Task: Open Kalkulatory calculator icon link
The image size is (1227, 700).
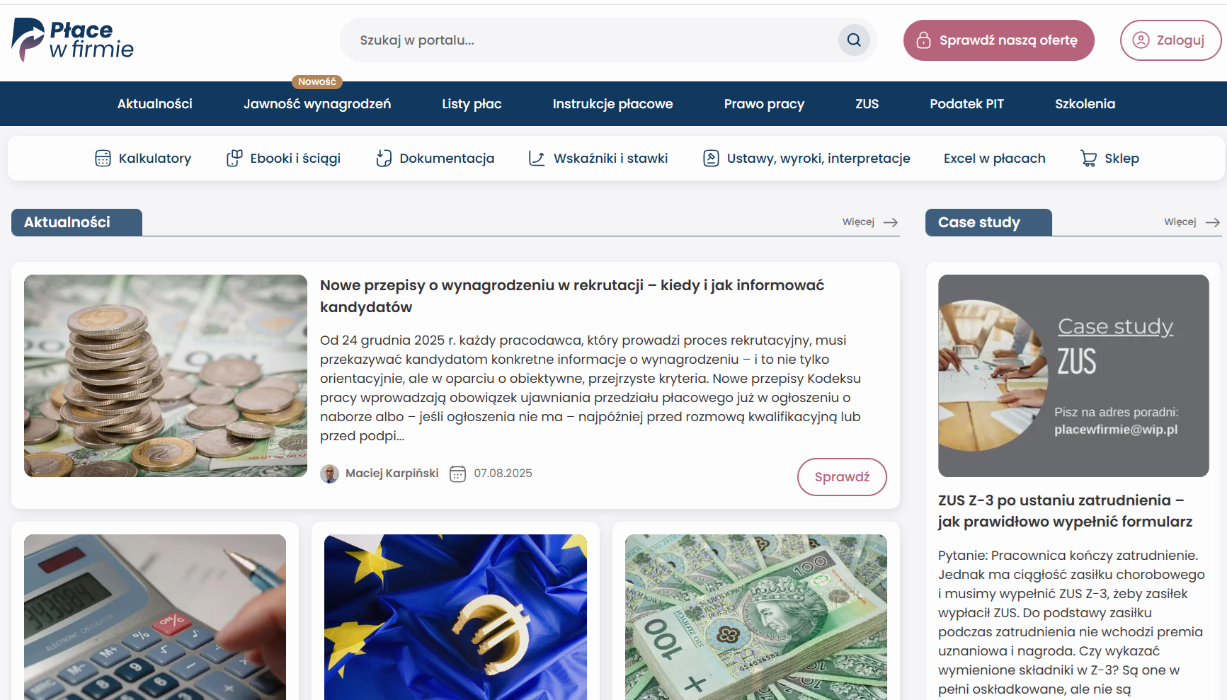Action: tap(103, 159)
